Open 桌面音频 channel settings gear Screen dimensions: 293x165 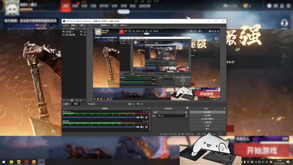(146, 127)
